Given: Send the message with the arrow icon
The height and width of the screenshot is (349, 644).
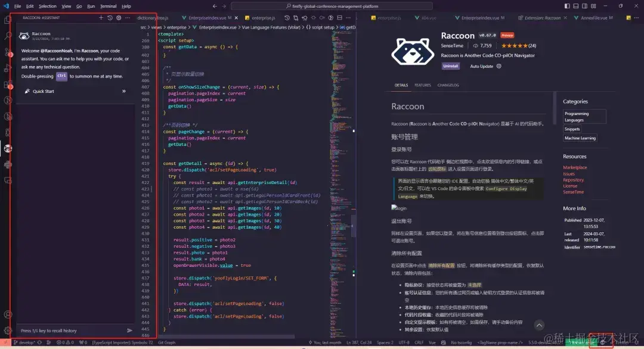Looking at the screenshot, I should (129, 331).
